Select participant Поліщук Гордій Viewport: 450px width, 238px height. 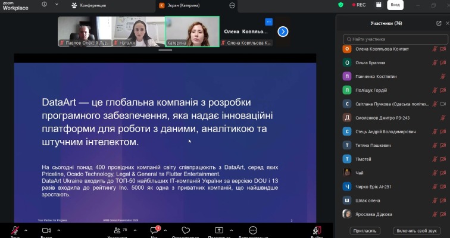393,90
